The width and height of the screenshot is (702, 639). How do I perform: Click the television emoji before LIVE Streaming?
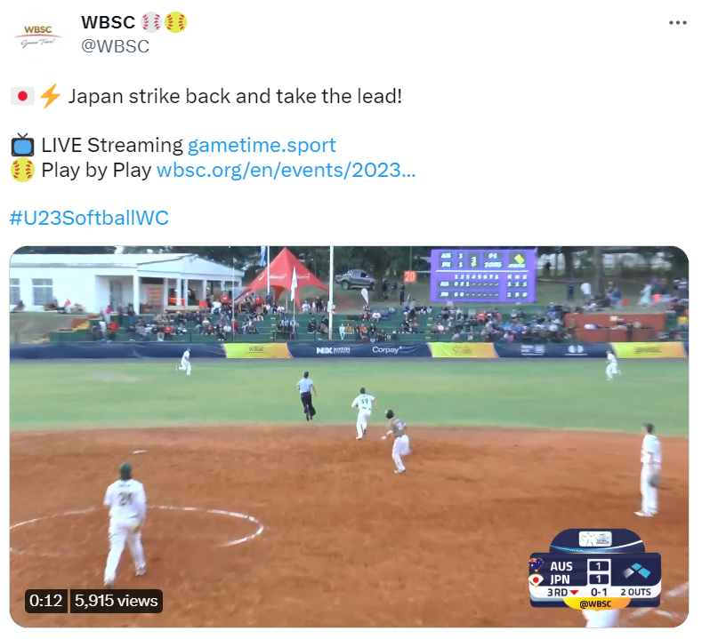pos(22,146)
